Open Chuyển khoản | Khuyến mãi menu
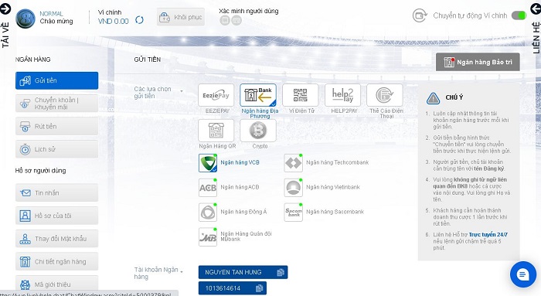 56,104
